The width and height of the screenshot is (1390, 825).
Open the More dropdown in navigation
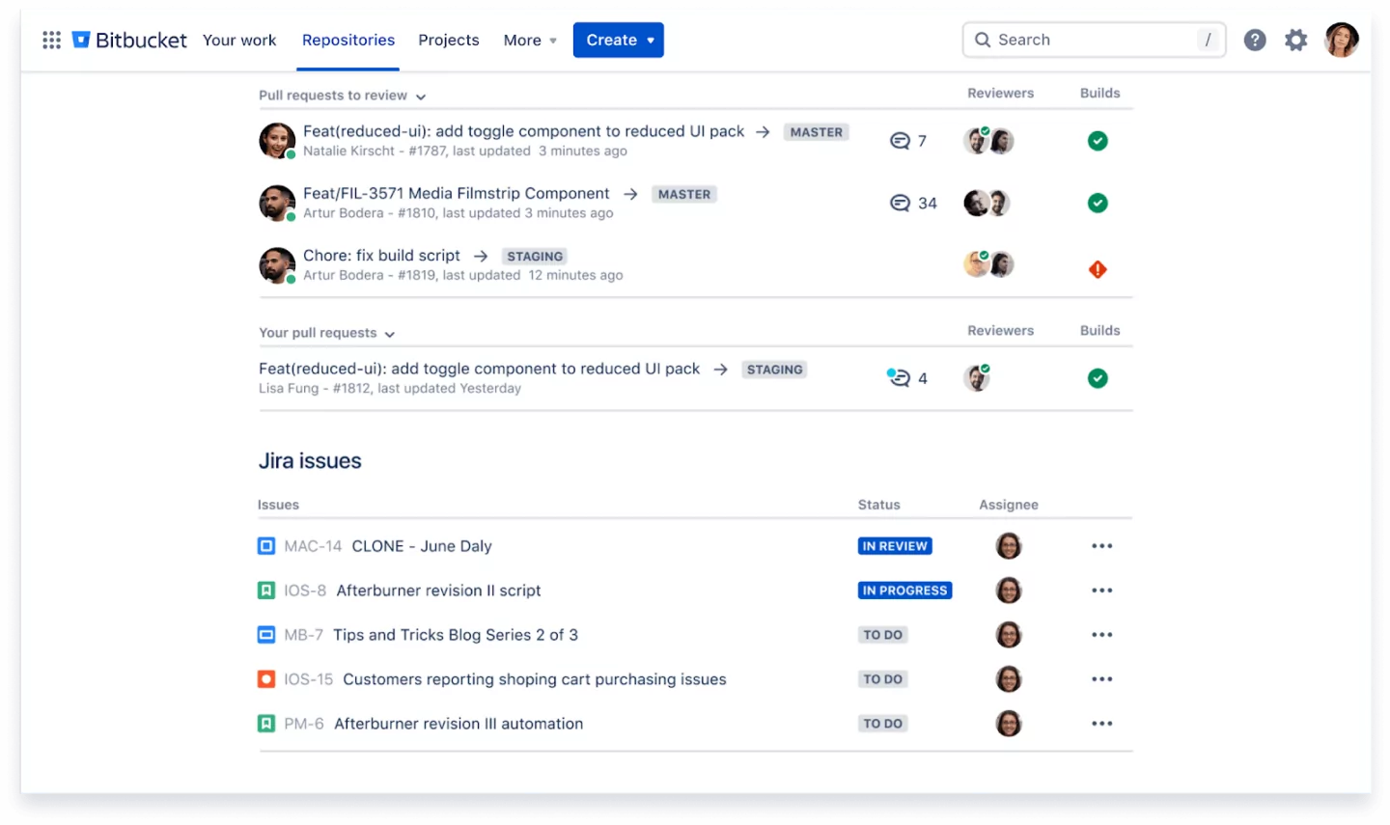pos(530,41)
